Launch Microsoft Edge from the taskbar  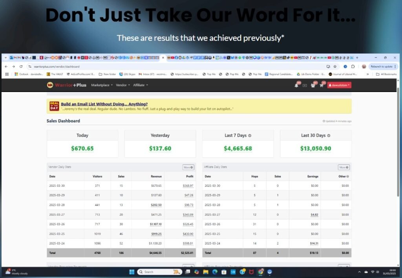coord(215,272)
